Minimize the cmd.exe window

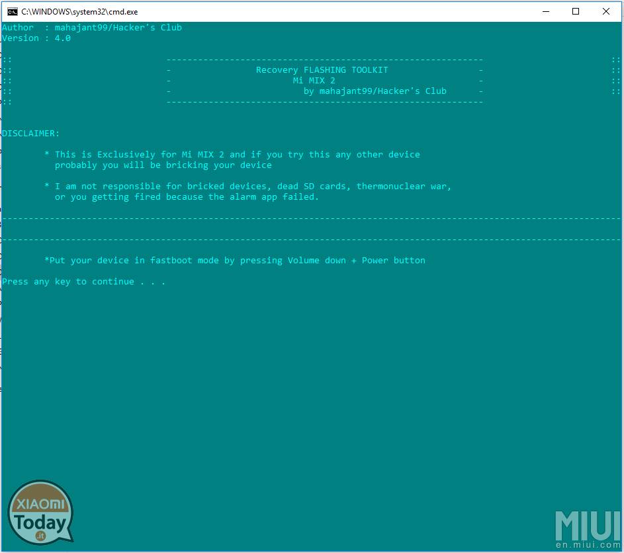click(x=546, y=11)
